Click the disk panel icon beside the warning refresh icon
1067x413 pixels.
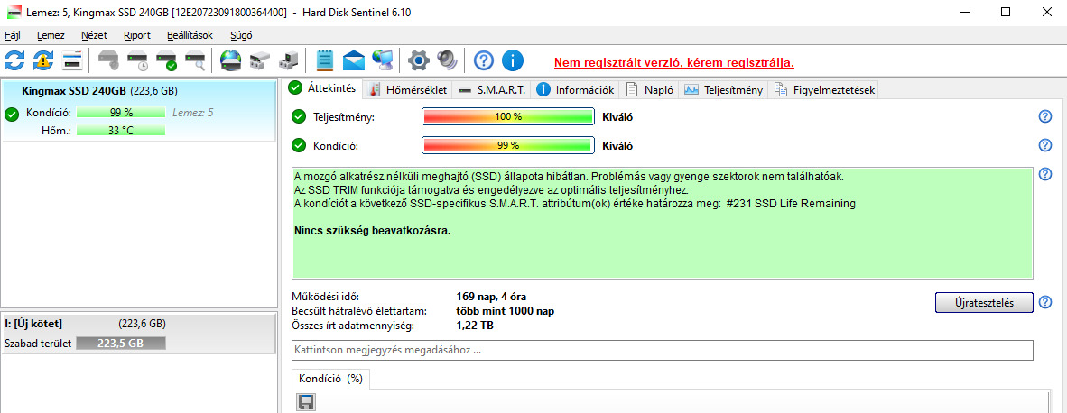click(x=72, y=60)
